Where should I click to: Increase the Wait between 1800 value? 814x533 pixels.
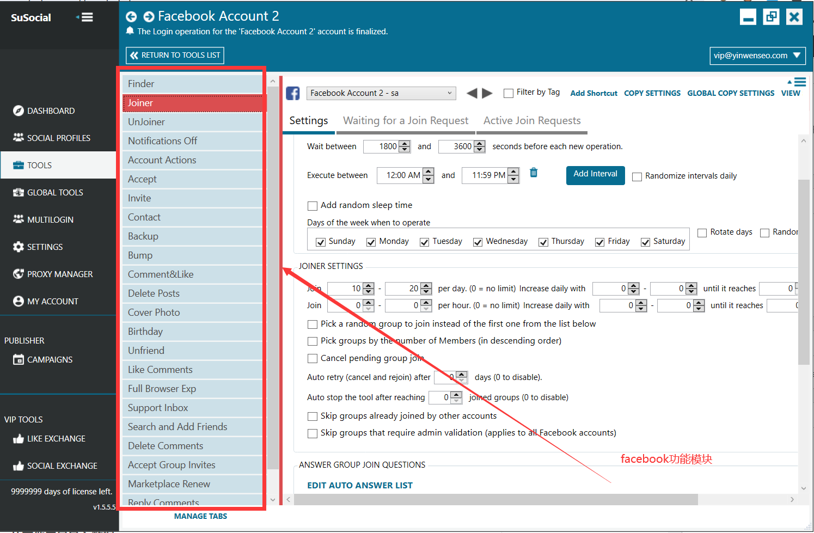pyautogui.click(x=405, y=144)
